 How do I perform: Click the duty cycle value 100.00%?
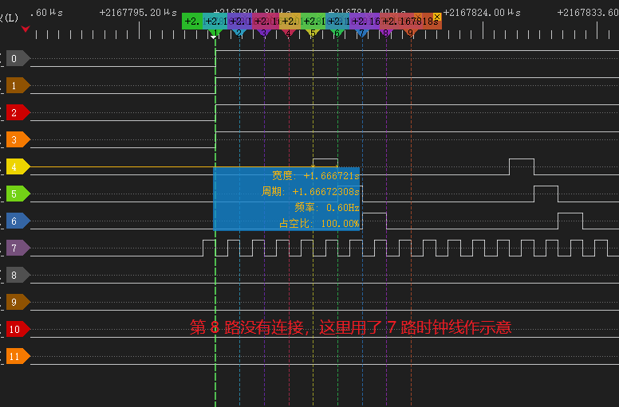[x=340, y=224]
